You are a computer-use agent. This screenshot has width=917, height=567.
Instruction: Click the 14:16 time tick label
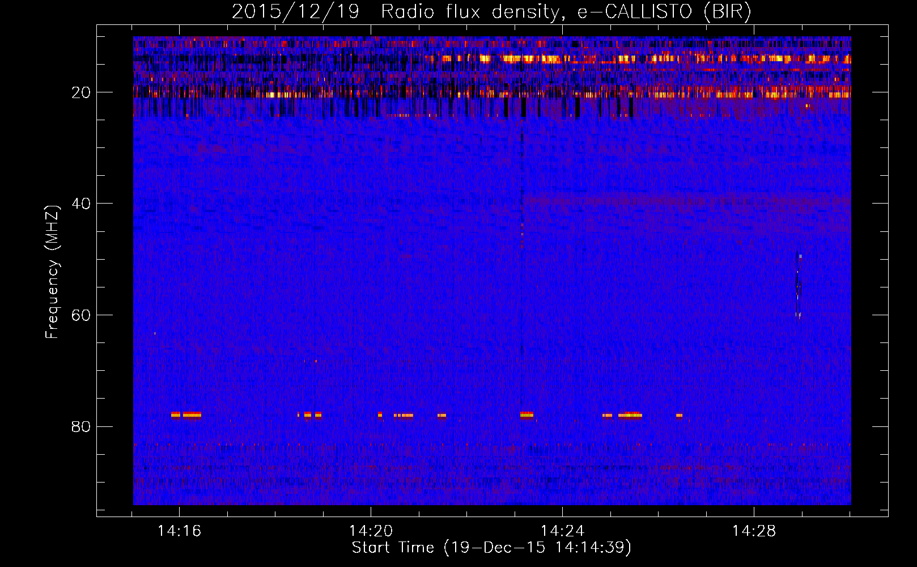[x=179, y=531]
